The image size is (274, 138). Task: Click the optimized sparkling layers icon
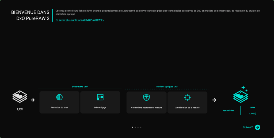(x=241, y=94)
